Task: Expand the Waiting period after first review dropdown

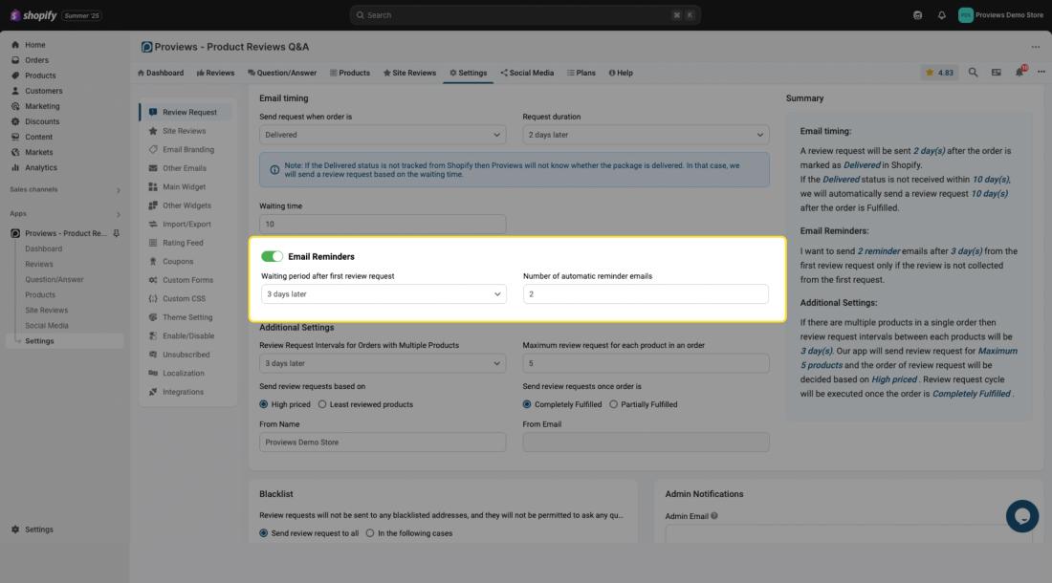Action: (383, 294)
